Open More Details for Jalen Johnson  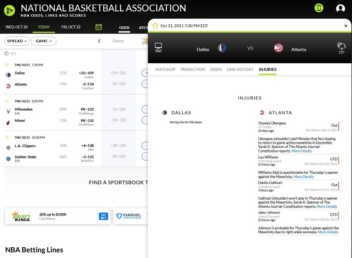coord(328,232)
